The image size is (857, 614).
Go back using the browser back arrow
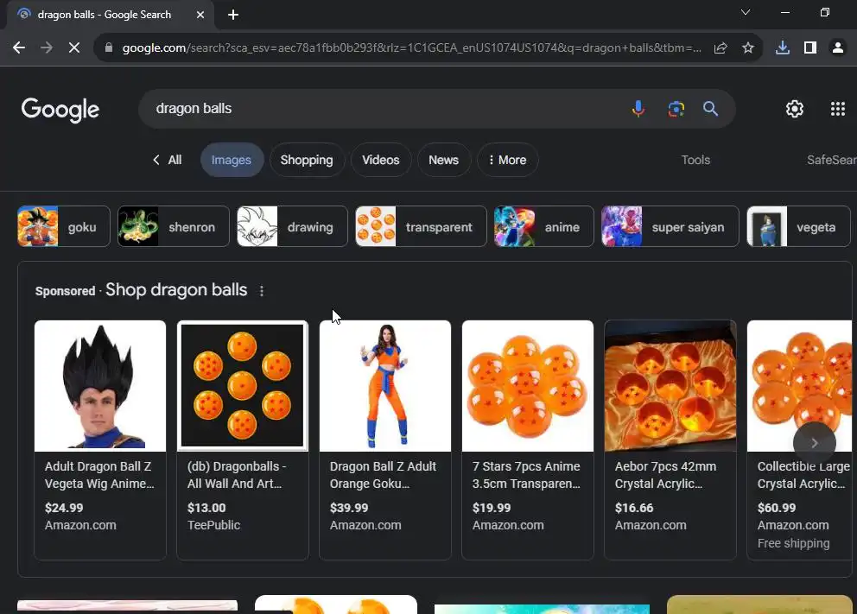(x=19, y=48)
